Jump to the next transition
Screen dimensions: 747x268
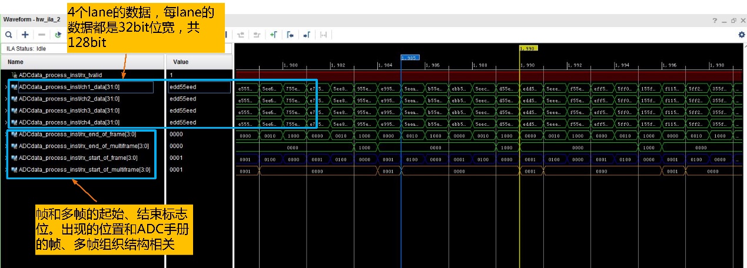257,35
